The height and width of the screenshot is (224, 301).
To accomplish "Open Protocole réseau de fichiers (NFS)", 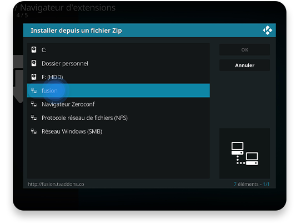I will pyautogui.click(x=118, y=118).
